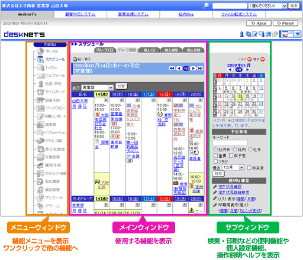303x260 pixels.
Task: Click the 15(木) column header link
Action: [117, 95]
